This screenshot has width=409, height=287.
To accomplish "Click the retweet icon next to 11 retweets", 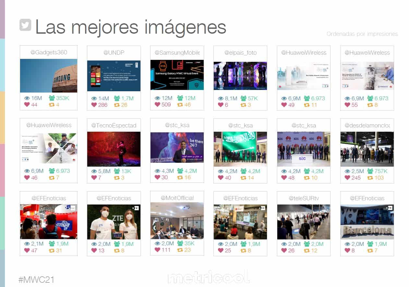I will (307, 105).
